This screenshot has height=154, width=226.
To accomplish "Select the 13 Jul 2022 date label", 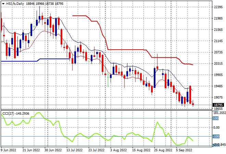I will tap(74, 150).
